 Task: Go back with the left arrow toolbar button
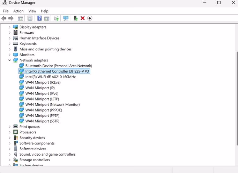(4, 18)
